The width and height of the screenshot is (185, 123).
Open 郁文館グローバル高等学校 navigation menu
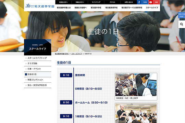click(132, 8)
